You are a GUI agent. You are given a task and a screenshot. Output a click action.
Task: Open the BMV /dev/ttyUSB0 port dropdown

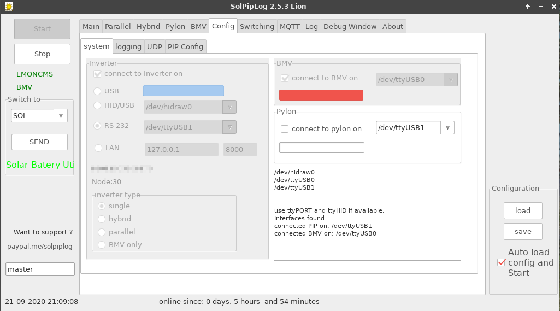451,80
